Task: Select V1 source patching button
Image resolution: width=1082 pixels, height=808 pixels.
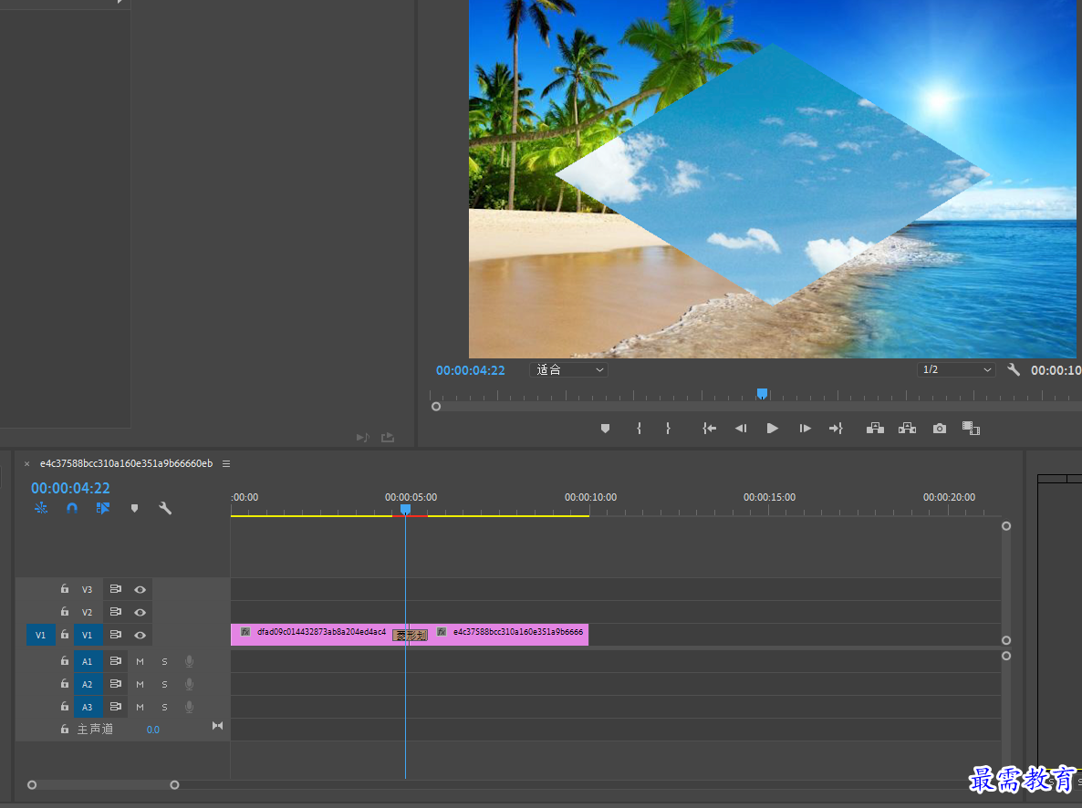Action: point(41,635)
